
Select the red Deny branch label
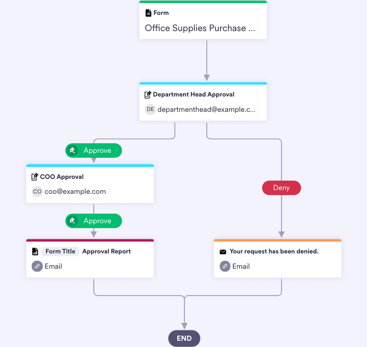[282, 188]
